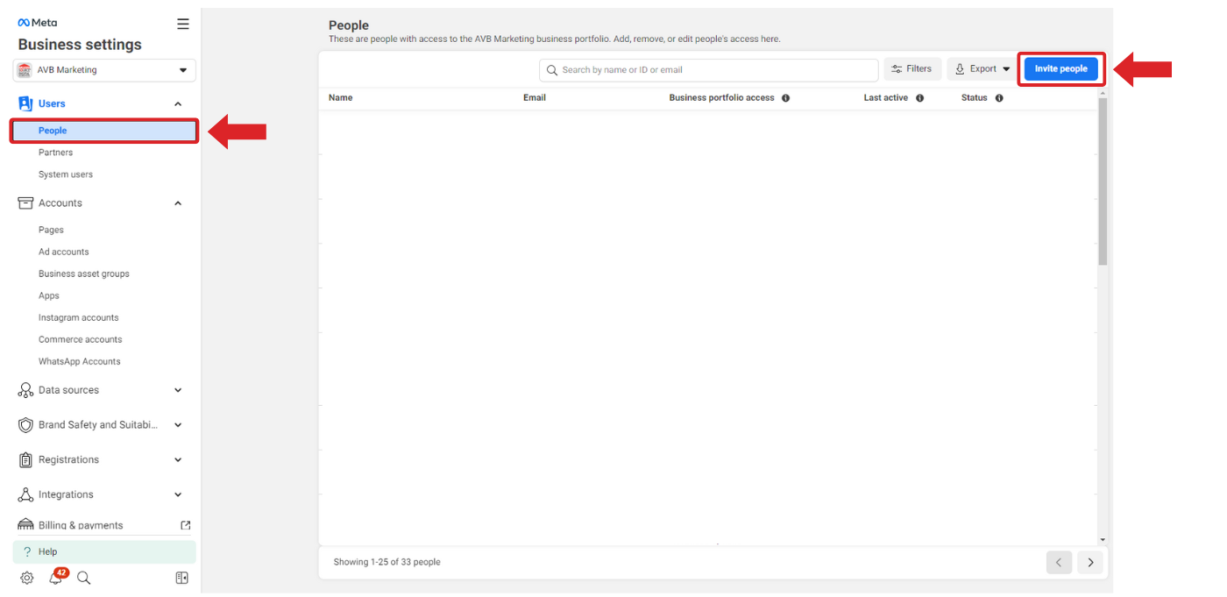Viewport: 1227px width, 597px height.
Task: Collapse the sidebar with the panel icon
Action: [x=181, y=578]
